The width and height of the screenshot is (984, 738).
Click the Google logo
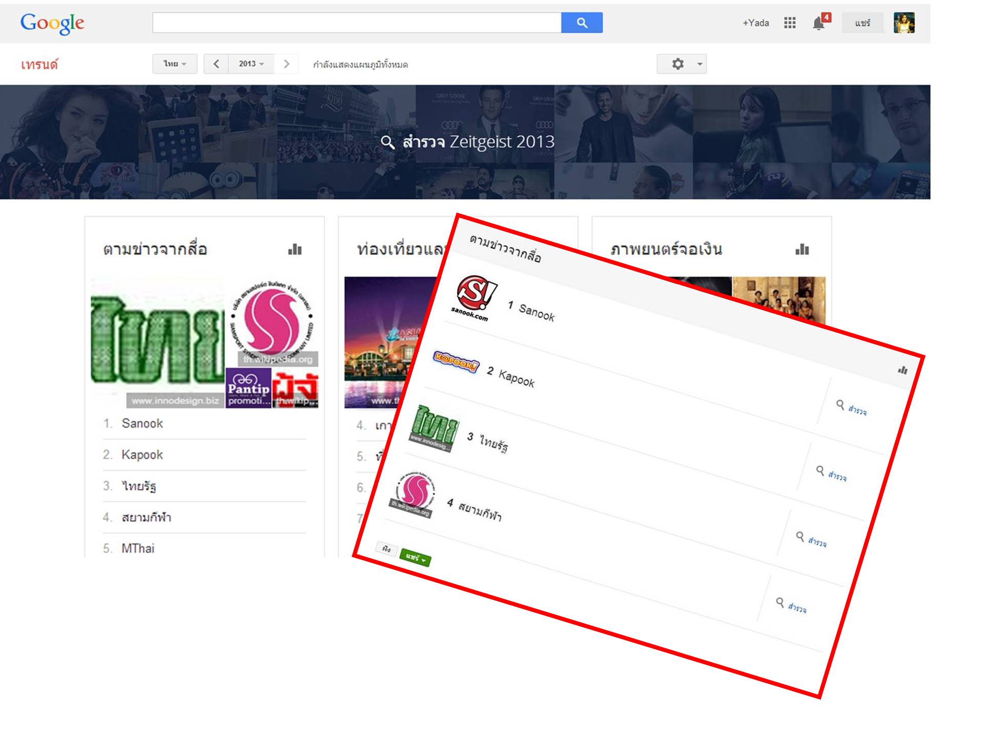pyautogui.click(x=52, y=23)
